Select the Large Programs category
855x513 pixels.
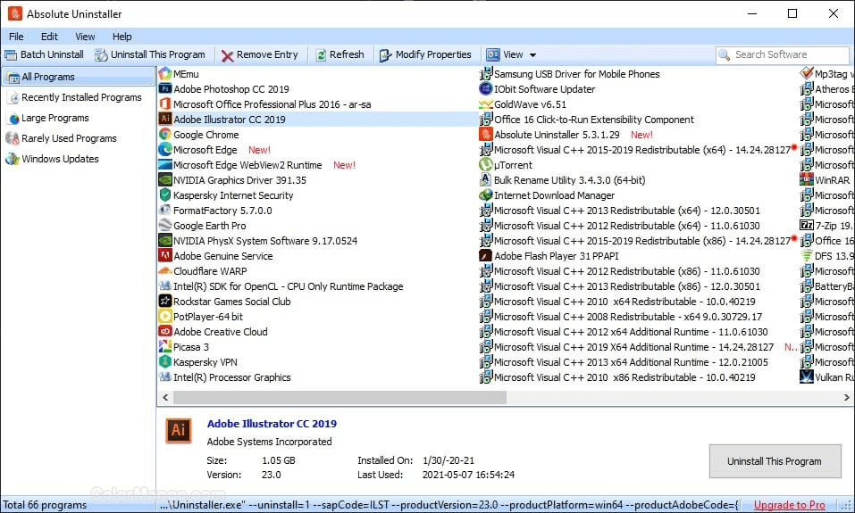coord(54,118)
